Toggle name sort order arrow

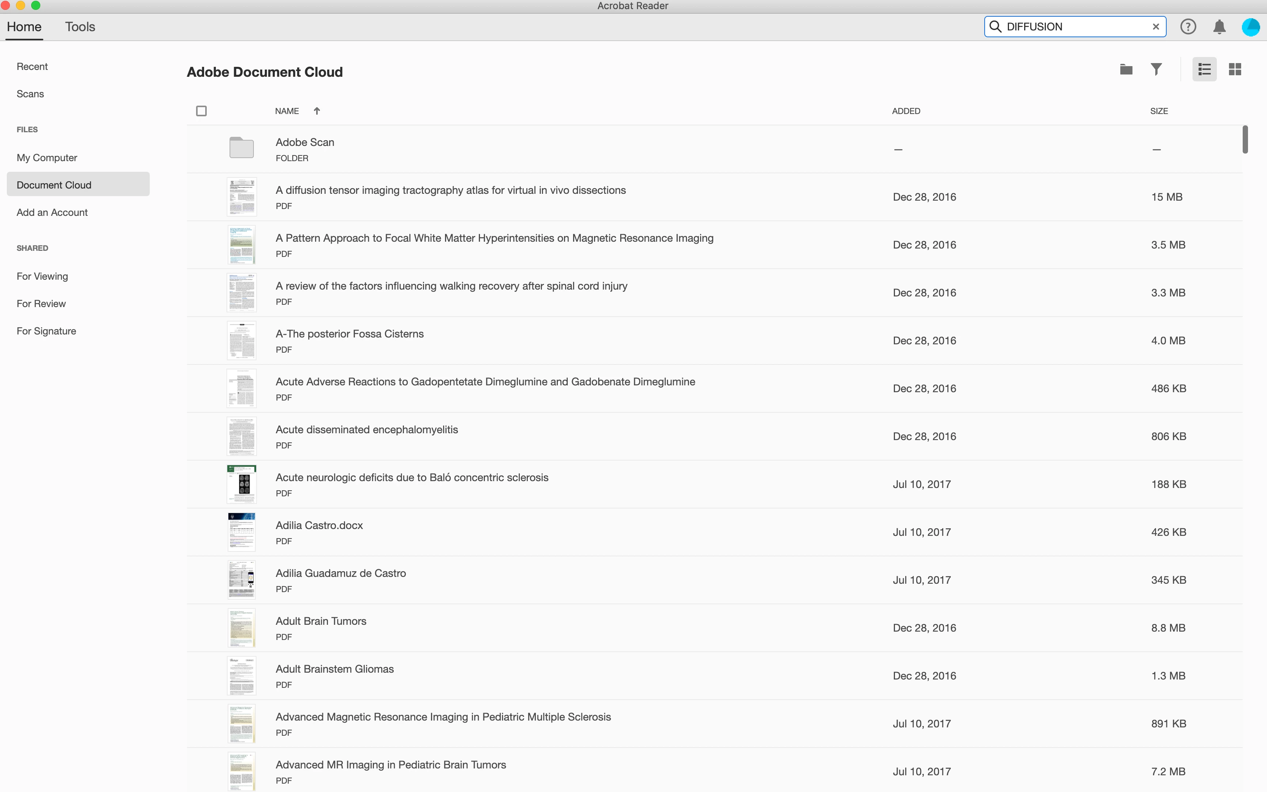click(316, 111)
